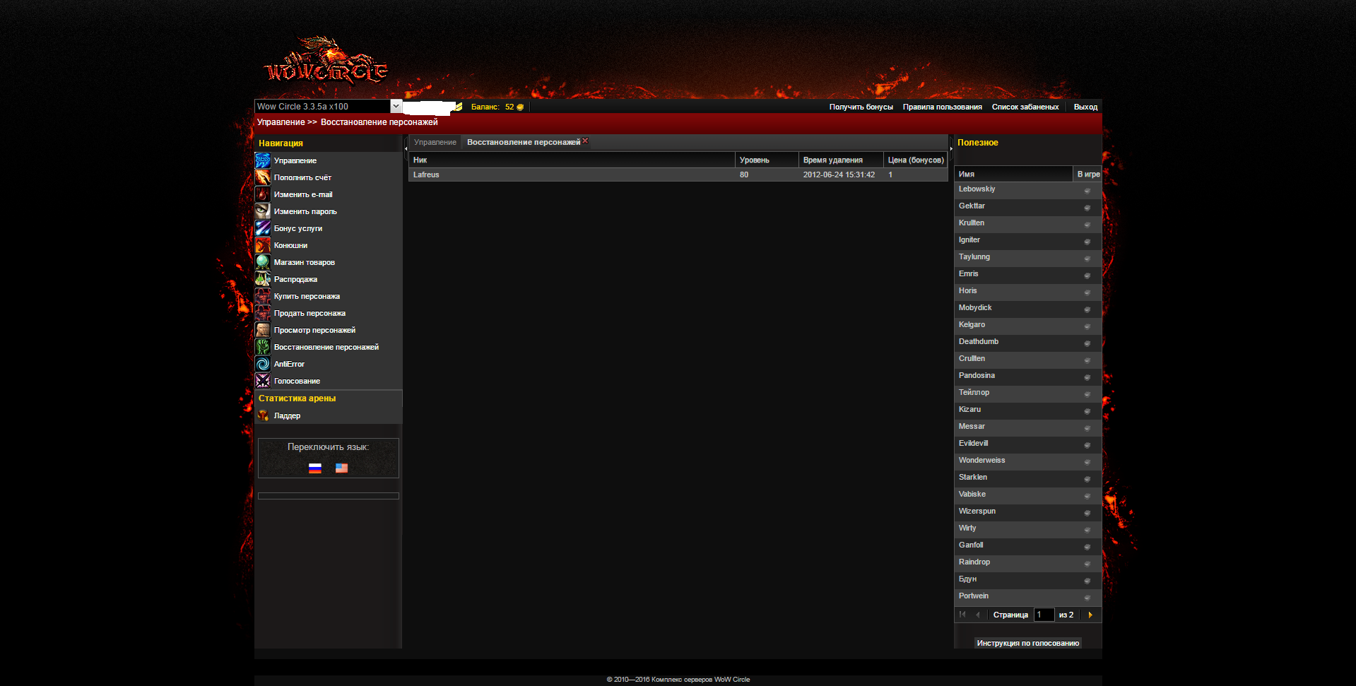Open the Wow Circle server dropdown
Image resolution: width=1356 pixels, height=686 pixels.
[396, 106]
